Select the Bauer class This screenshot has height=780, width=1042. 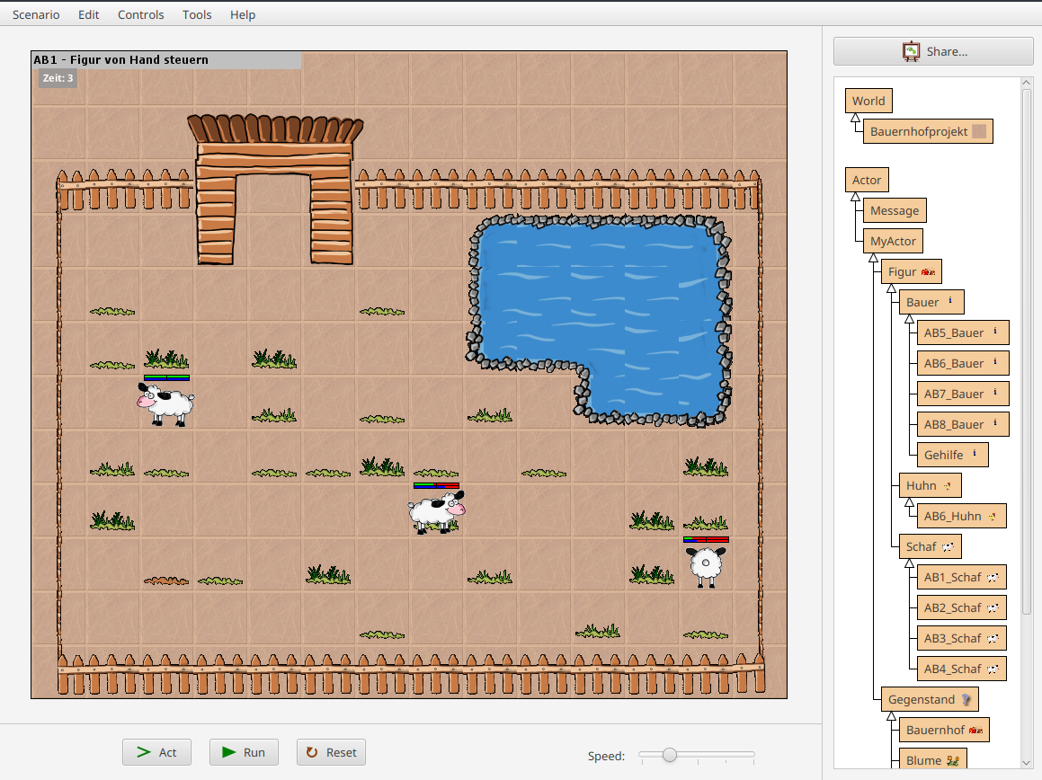pos(931,302)
